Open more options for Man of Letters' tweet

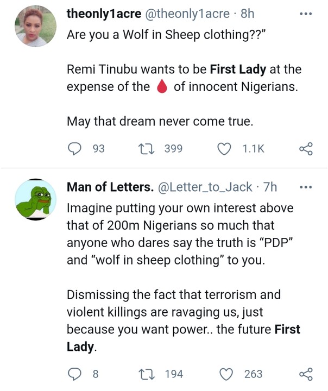point(306,187)
